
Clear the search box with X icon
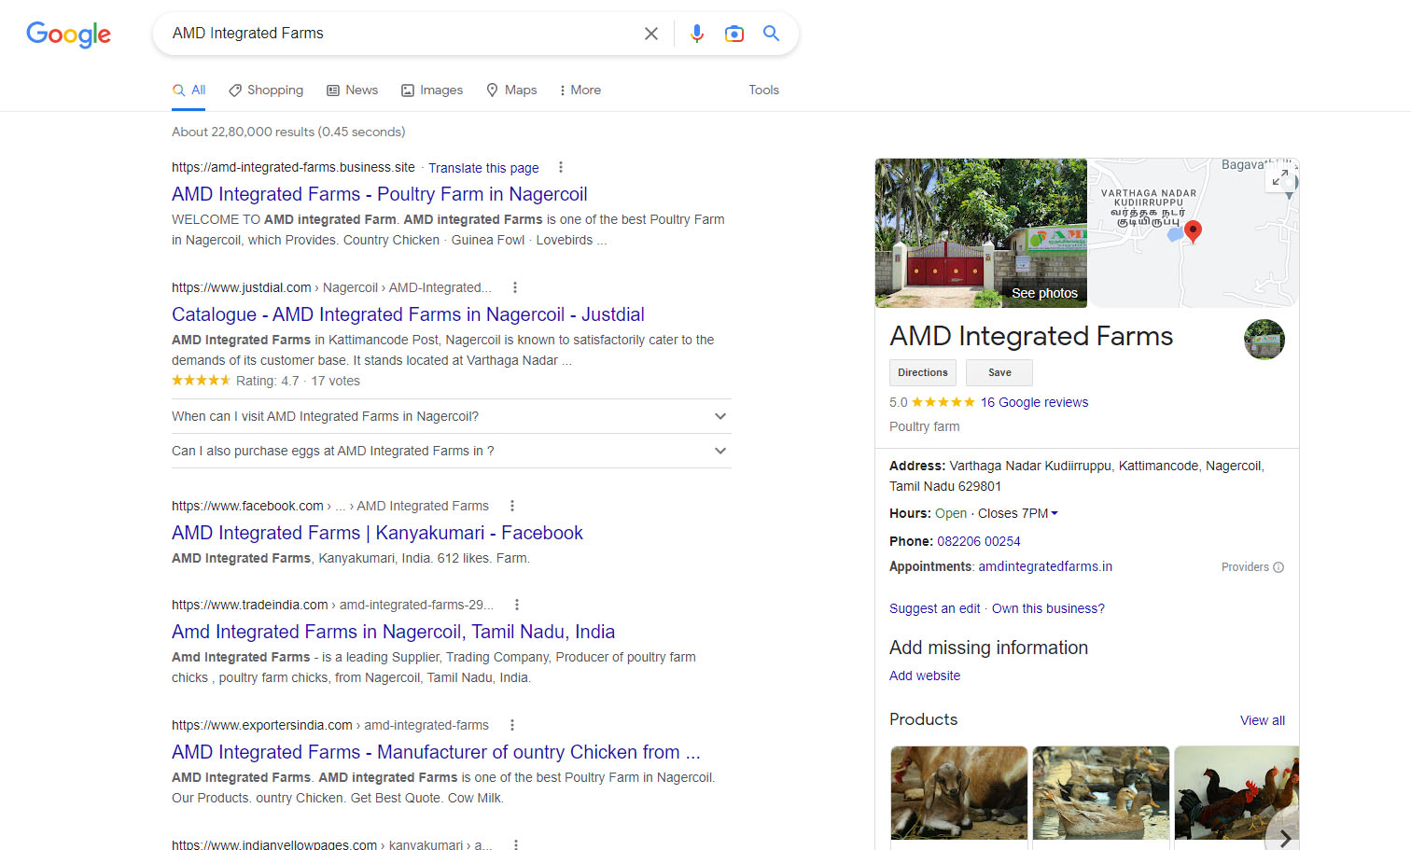tap(651, 34)
